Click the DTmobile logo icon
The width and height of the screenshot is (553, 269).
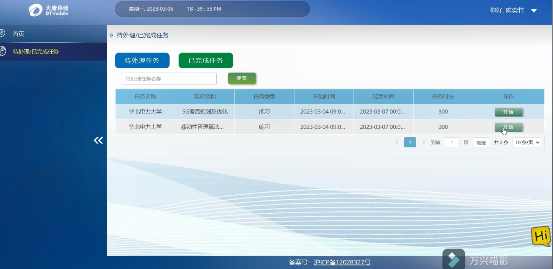[x=36, y=10]
